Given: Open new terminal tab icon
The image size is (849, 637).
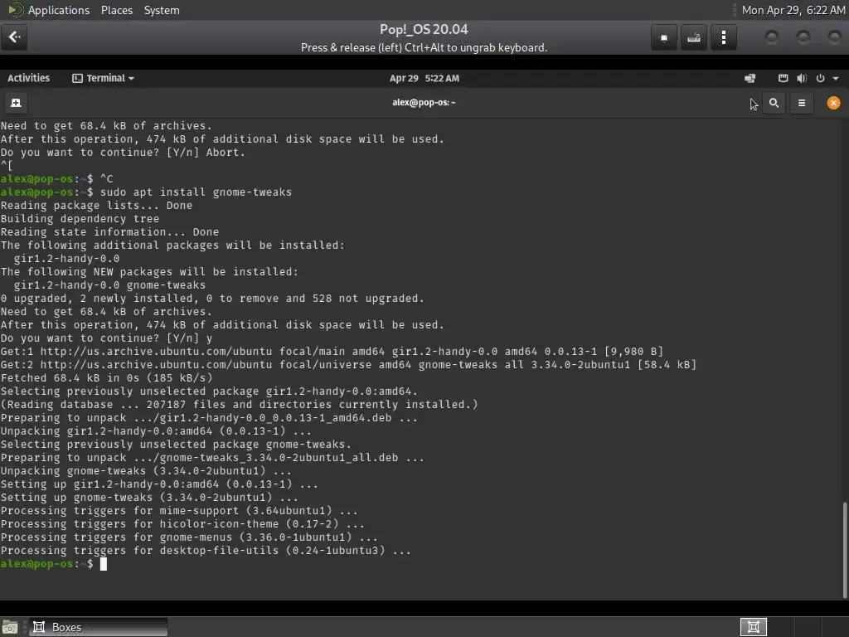Looking at the screenshot, I should tap(16, 103).
